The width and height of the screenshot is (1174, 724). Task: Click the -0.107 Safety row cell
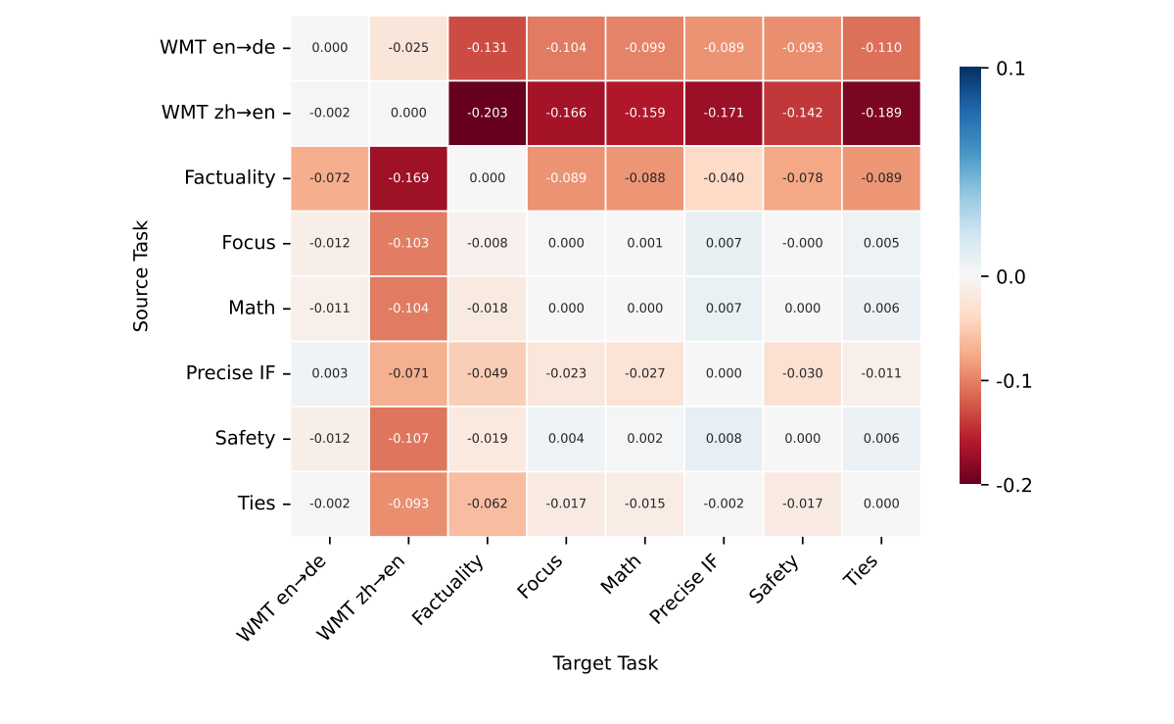408,439
